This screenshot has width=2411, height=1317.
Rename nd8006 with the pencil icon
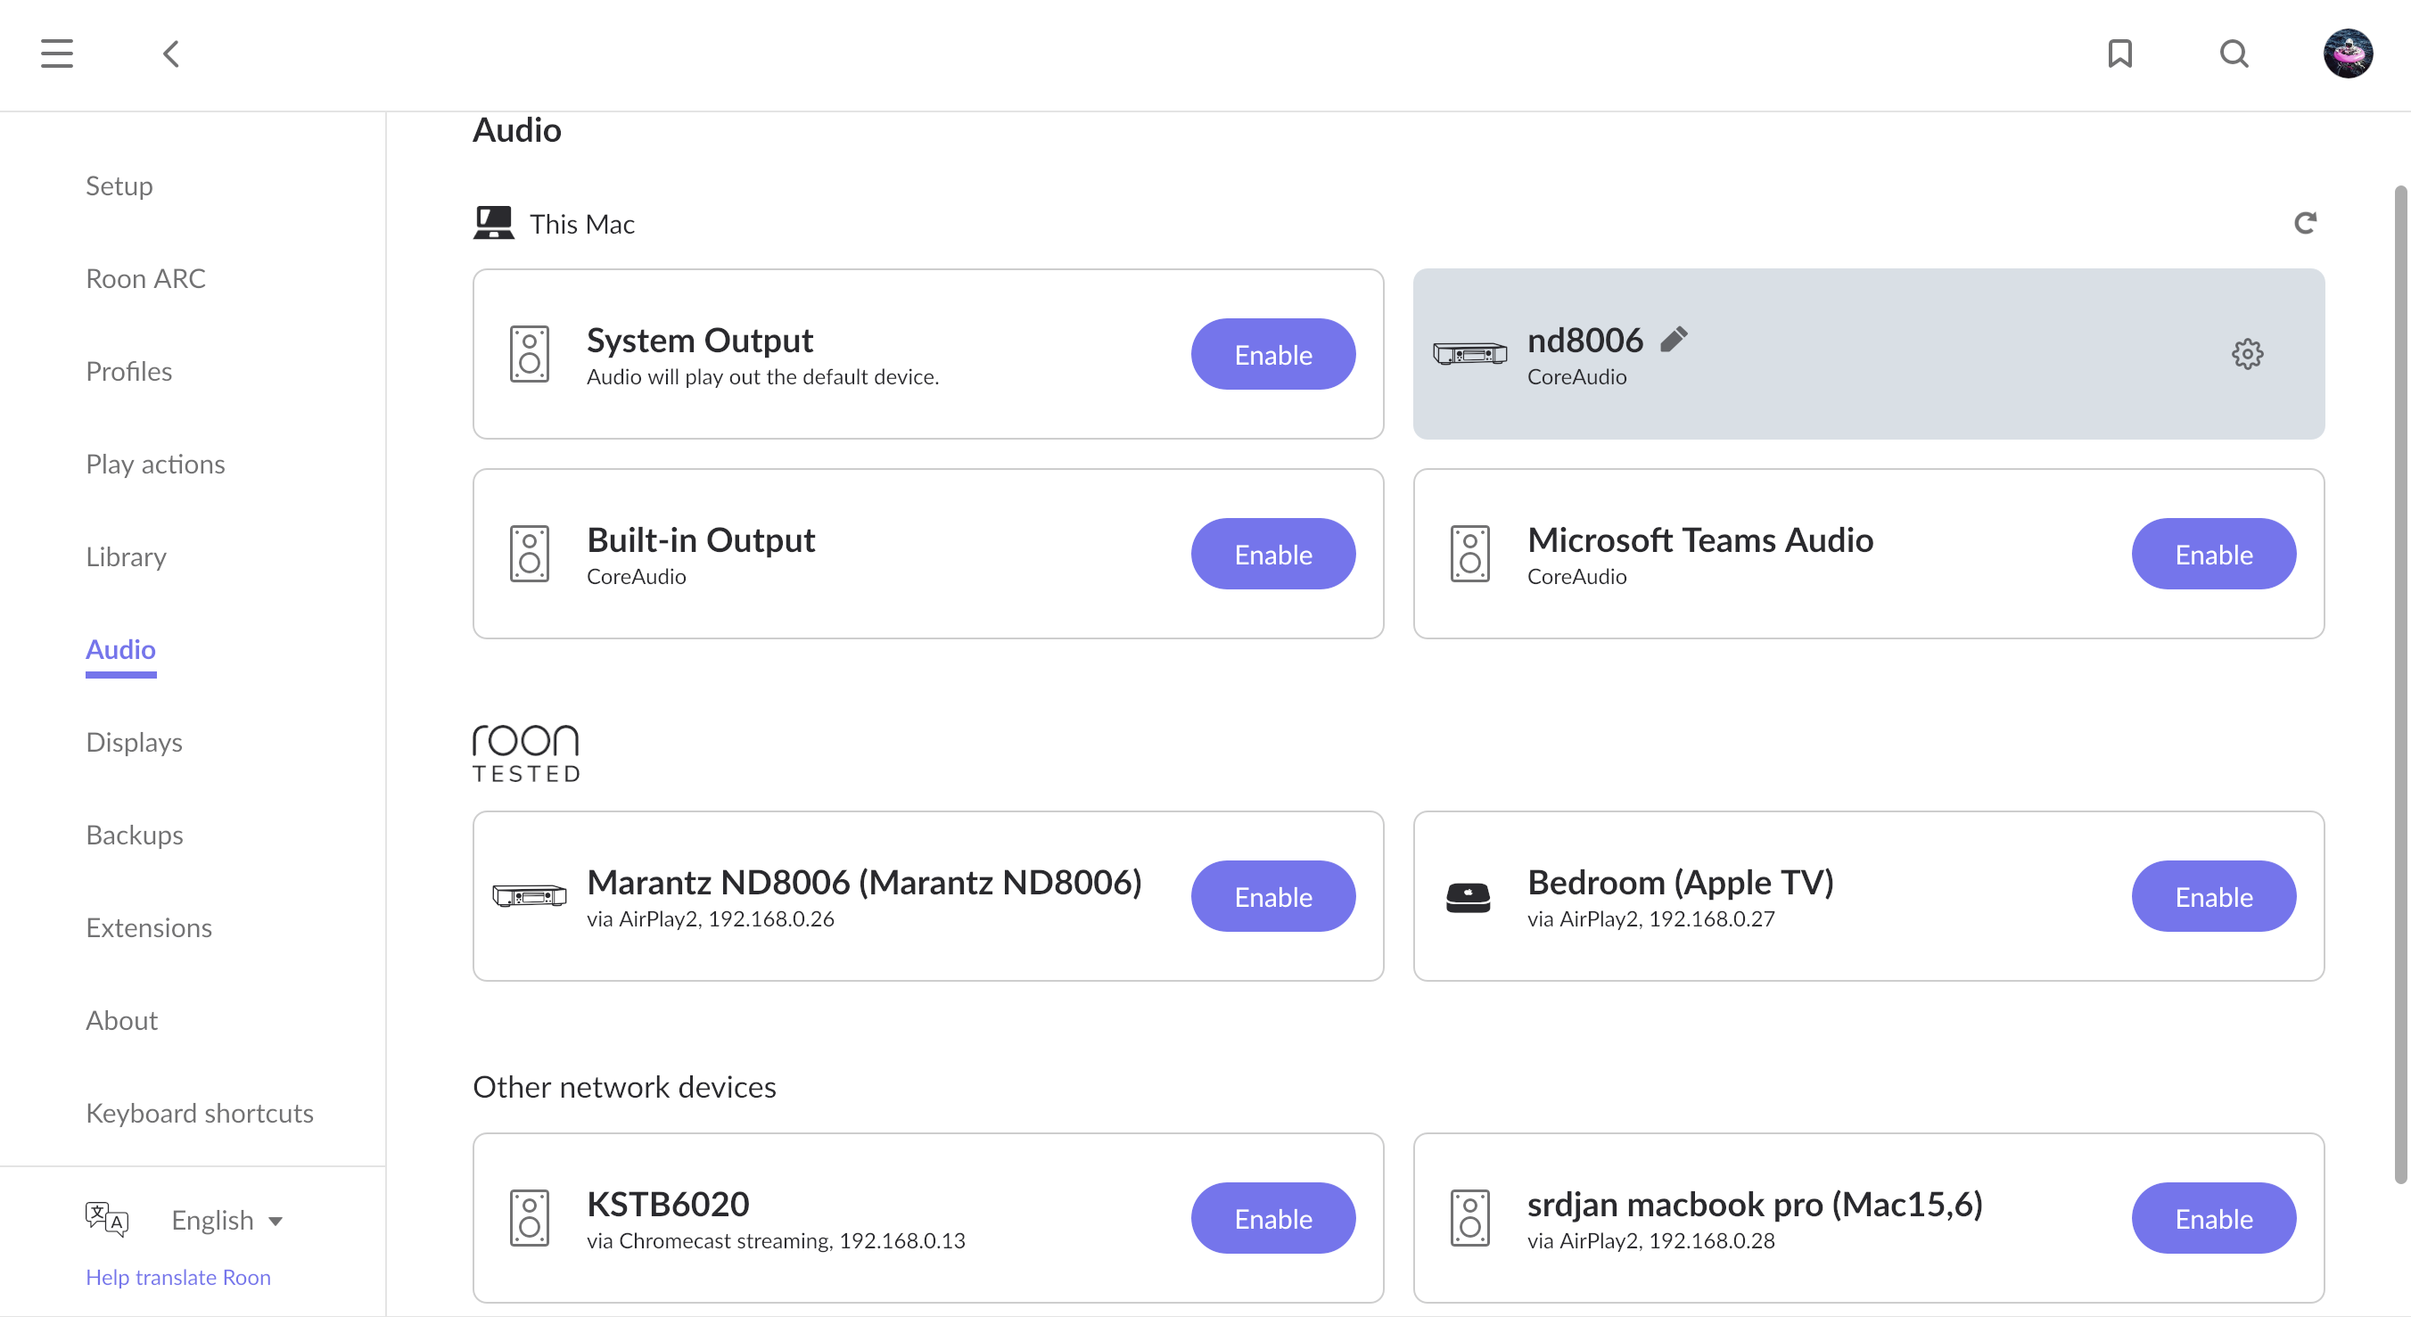[x=1675, y=339]
